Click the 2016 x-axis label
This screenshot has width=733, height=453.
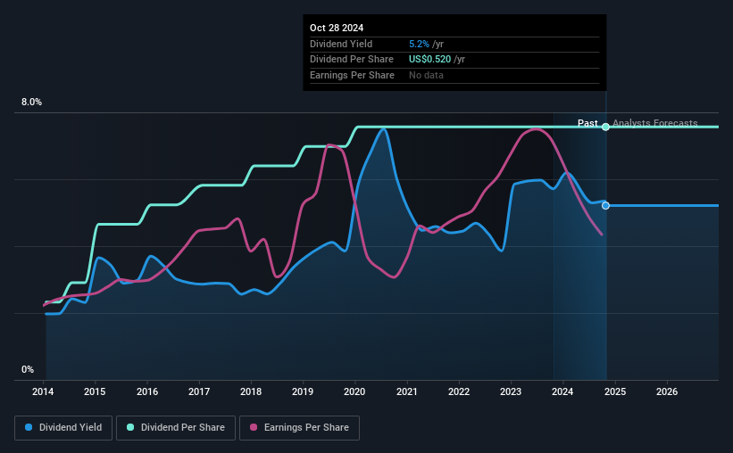(146, 391)
